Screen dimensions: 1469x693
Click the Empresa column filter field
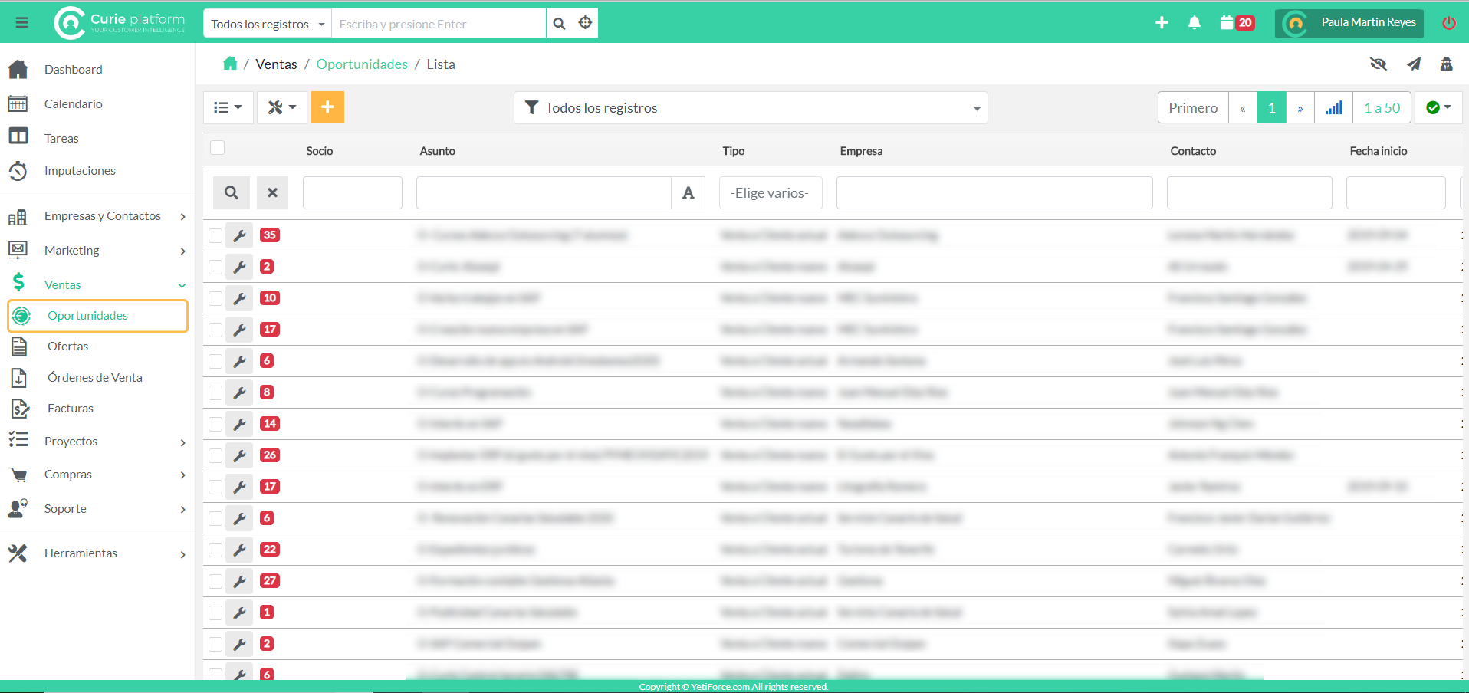tap(994, 193)
